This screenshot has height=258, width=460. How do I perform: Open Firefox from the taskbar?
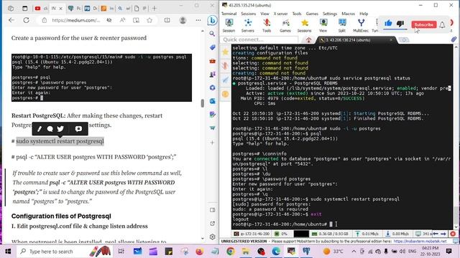point(200,252)
